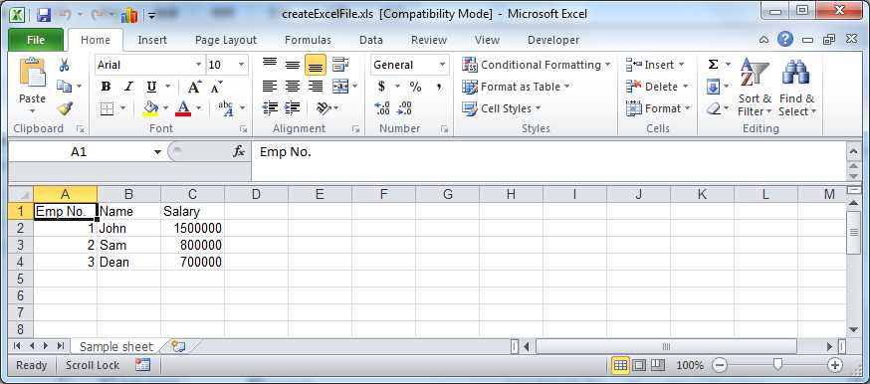Increase indent in Alignment group
The width and height of the screenshot is (870, 384).
pyautogui.click(x=292, y=108)
